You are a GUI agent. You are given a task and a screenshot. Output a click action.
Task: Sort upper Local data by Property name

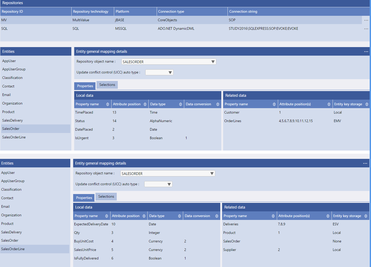[x=108, y=104]
